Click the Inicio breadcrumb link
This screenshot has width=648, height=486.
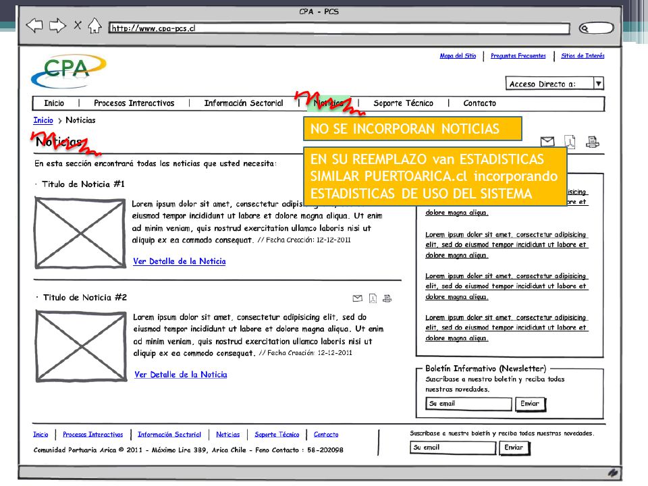(x=43, y=120)
